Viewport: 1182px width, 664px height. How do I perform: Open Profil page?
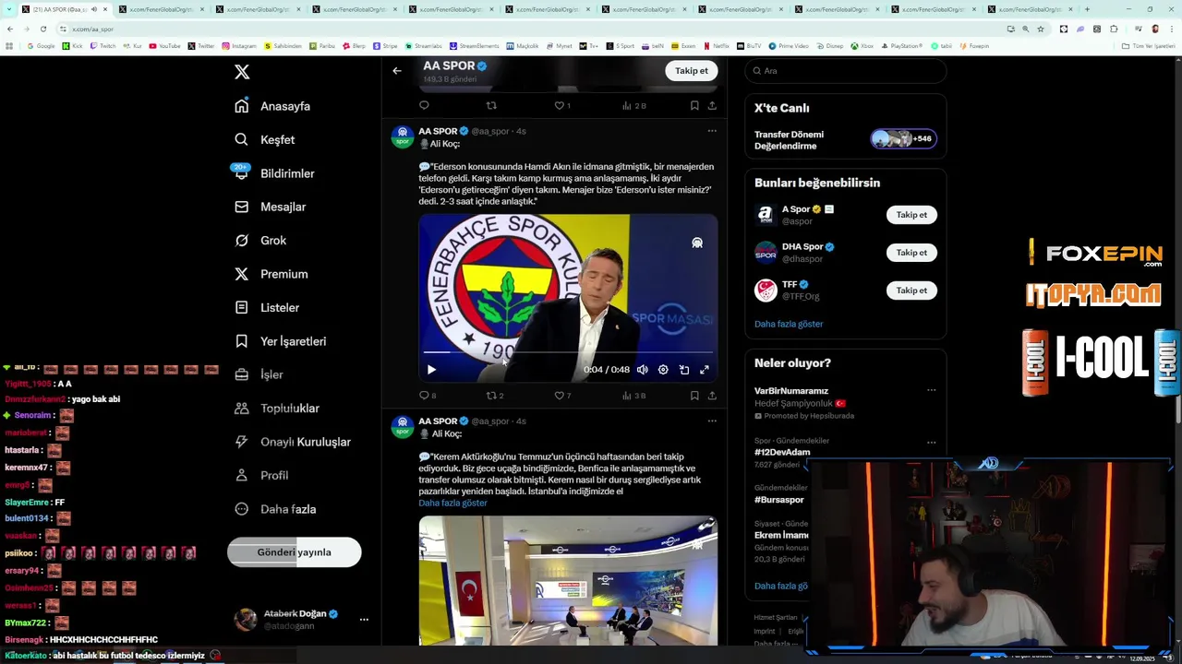click(261, 475)
